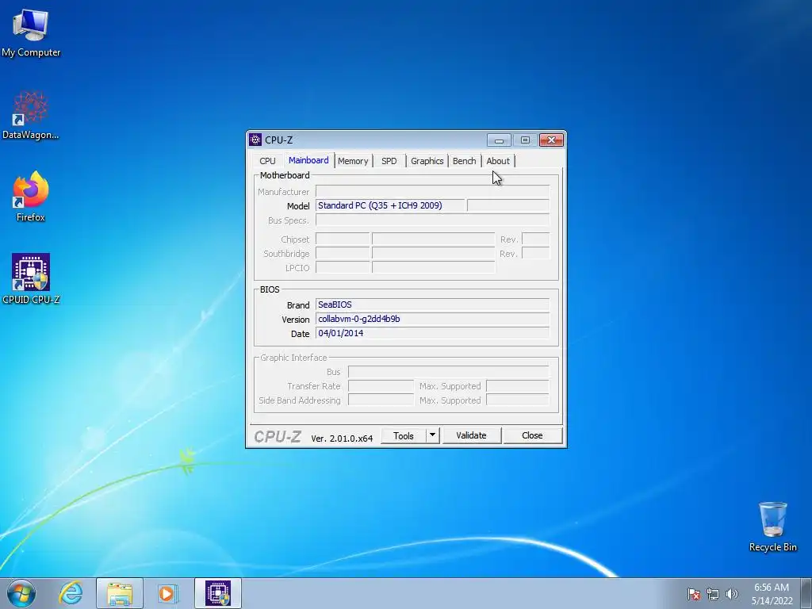Click BIOS version collabvm-0-g2dd4b9b
The height and width of the screenshot is (609, 812).
click(432, 319)
